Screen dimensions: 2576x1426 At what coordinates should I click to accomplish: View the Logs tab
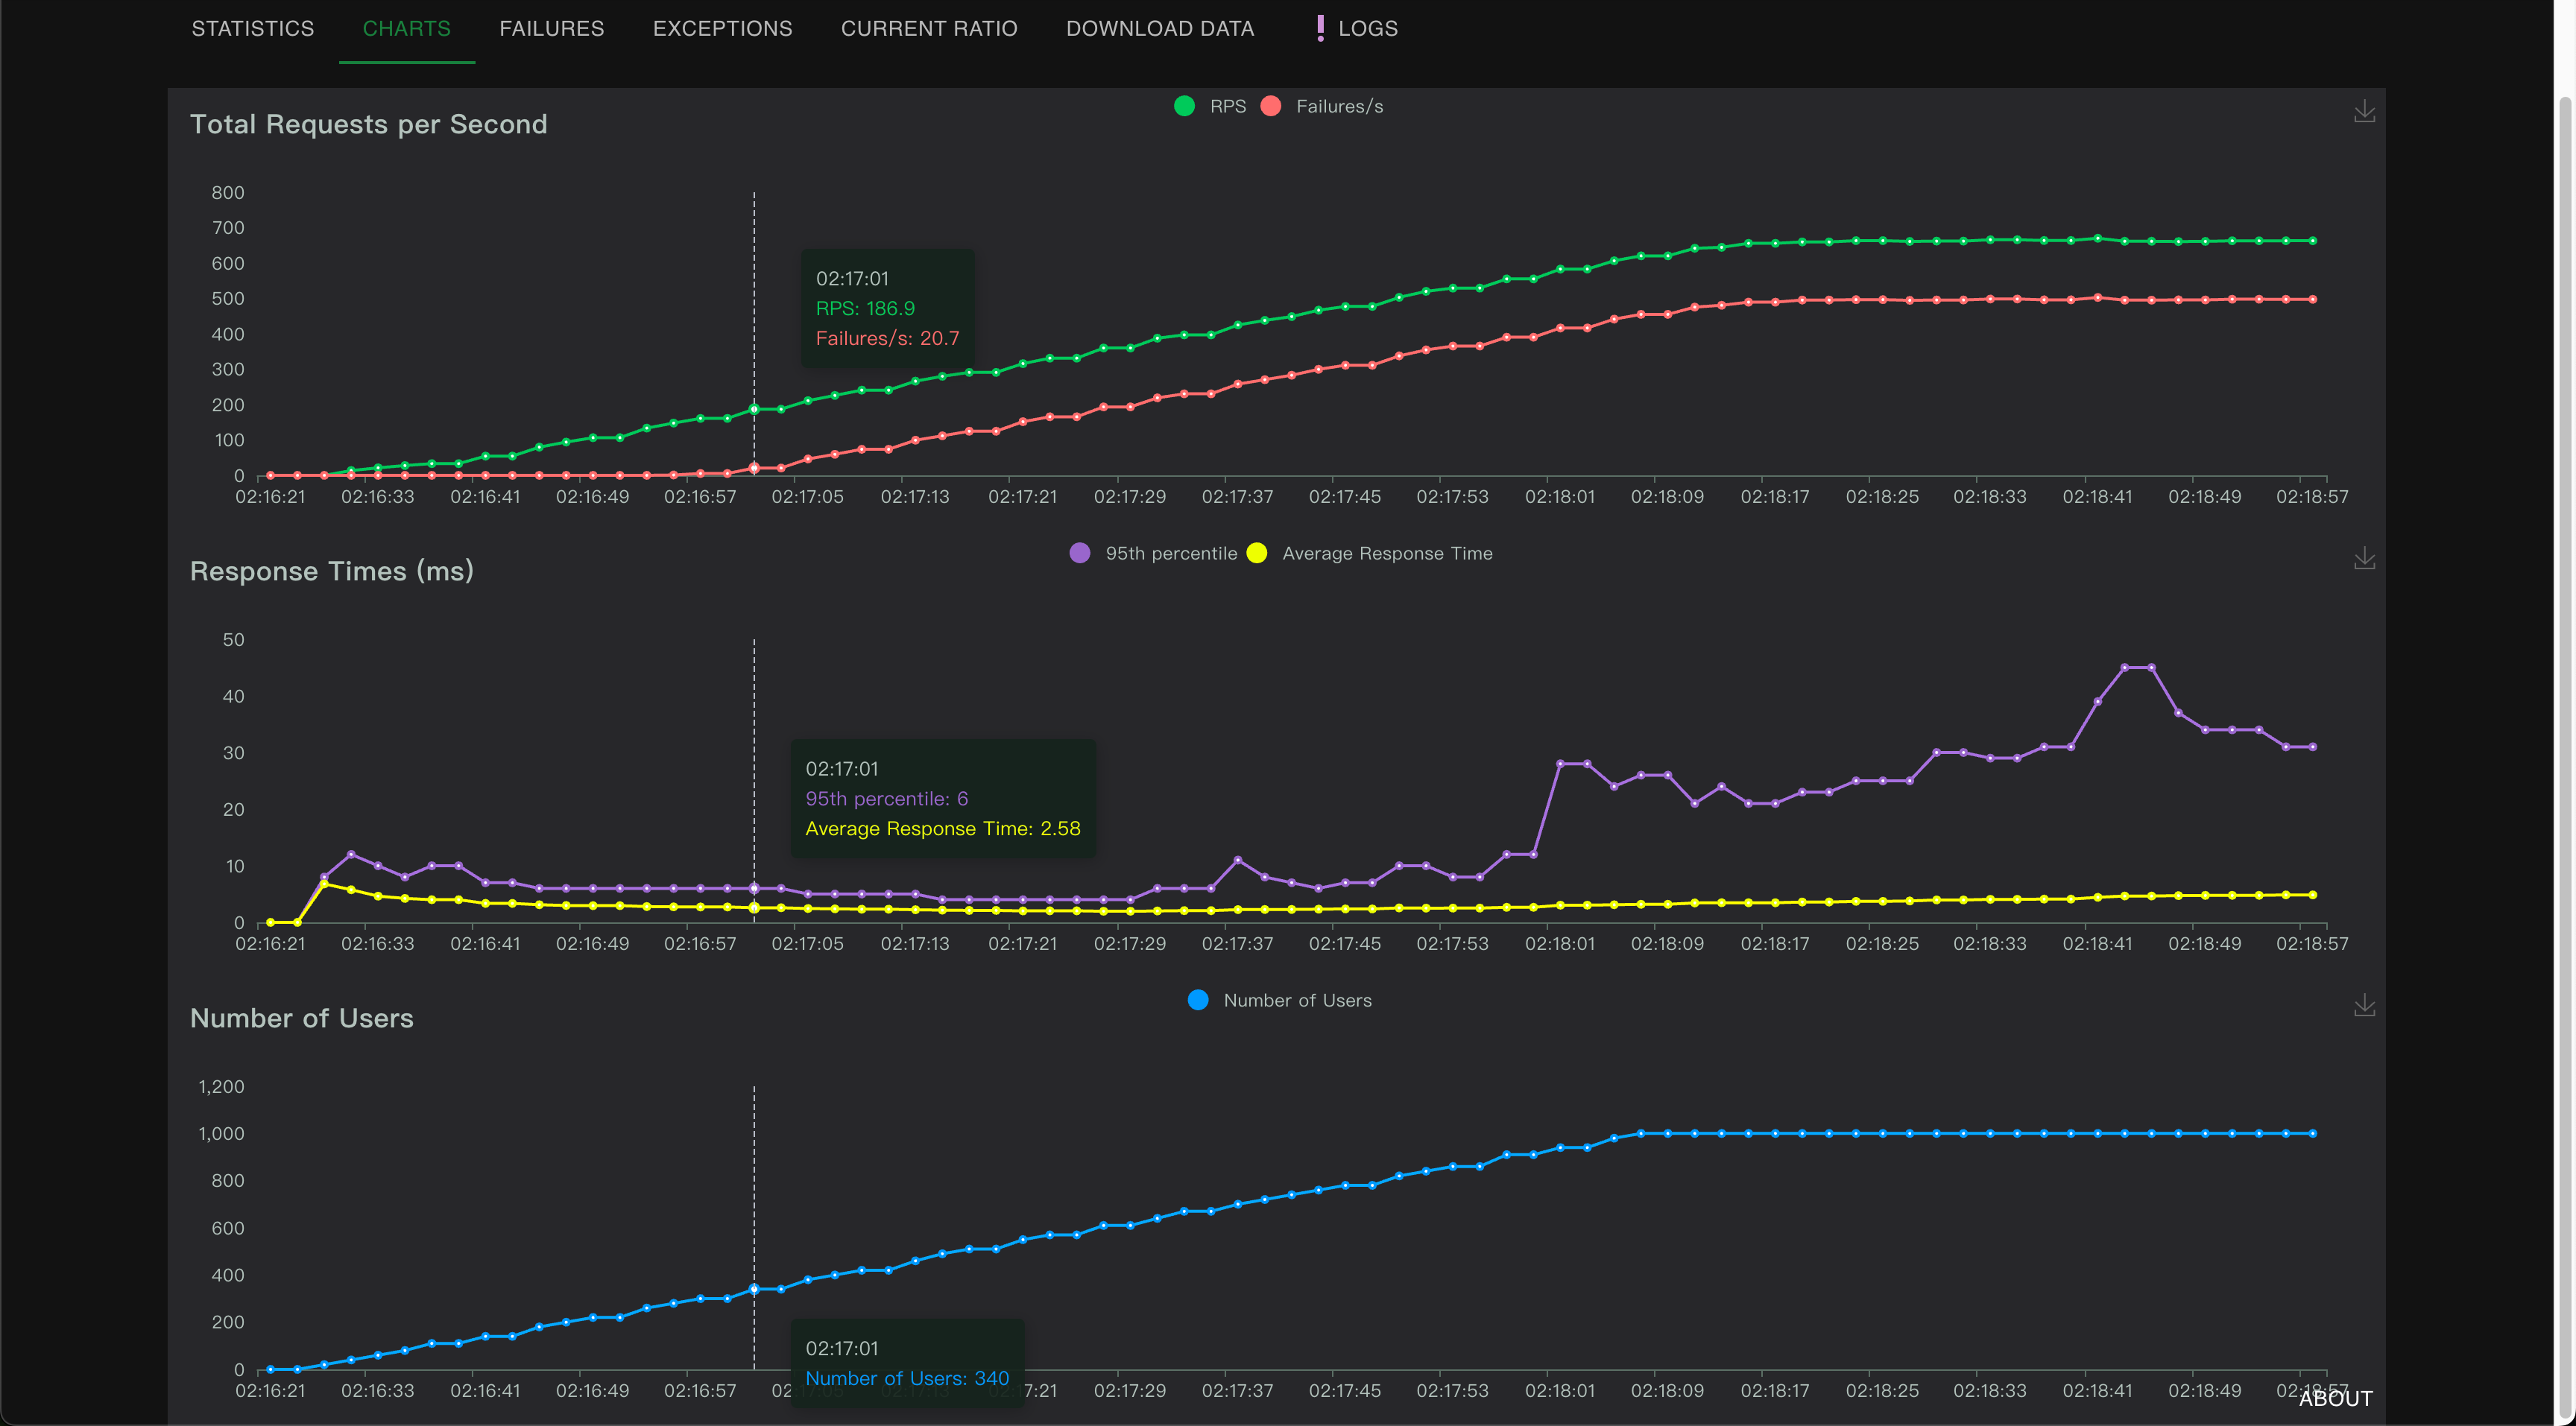[x=1357, y=29]
